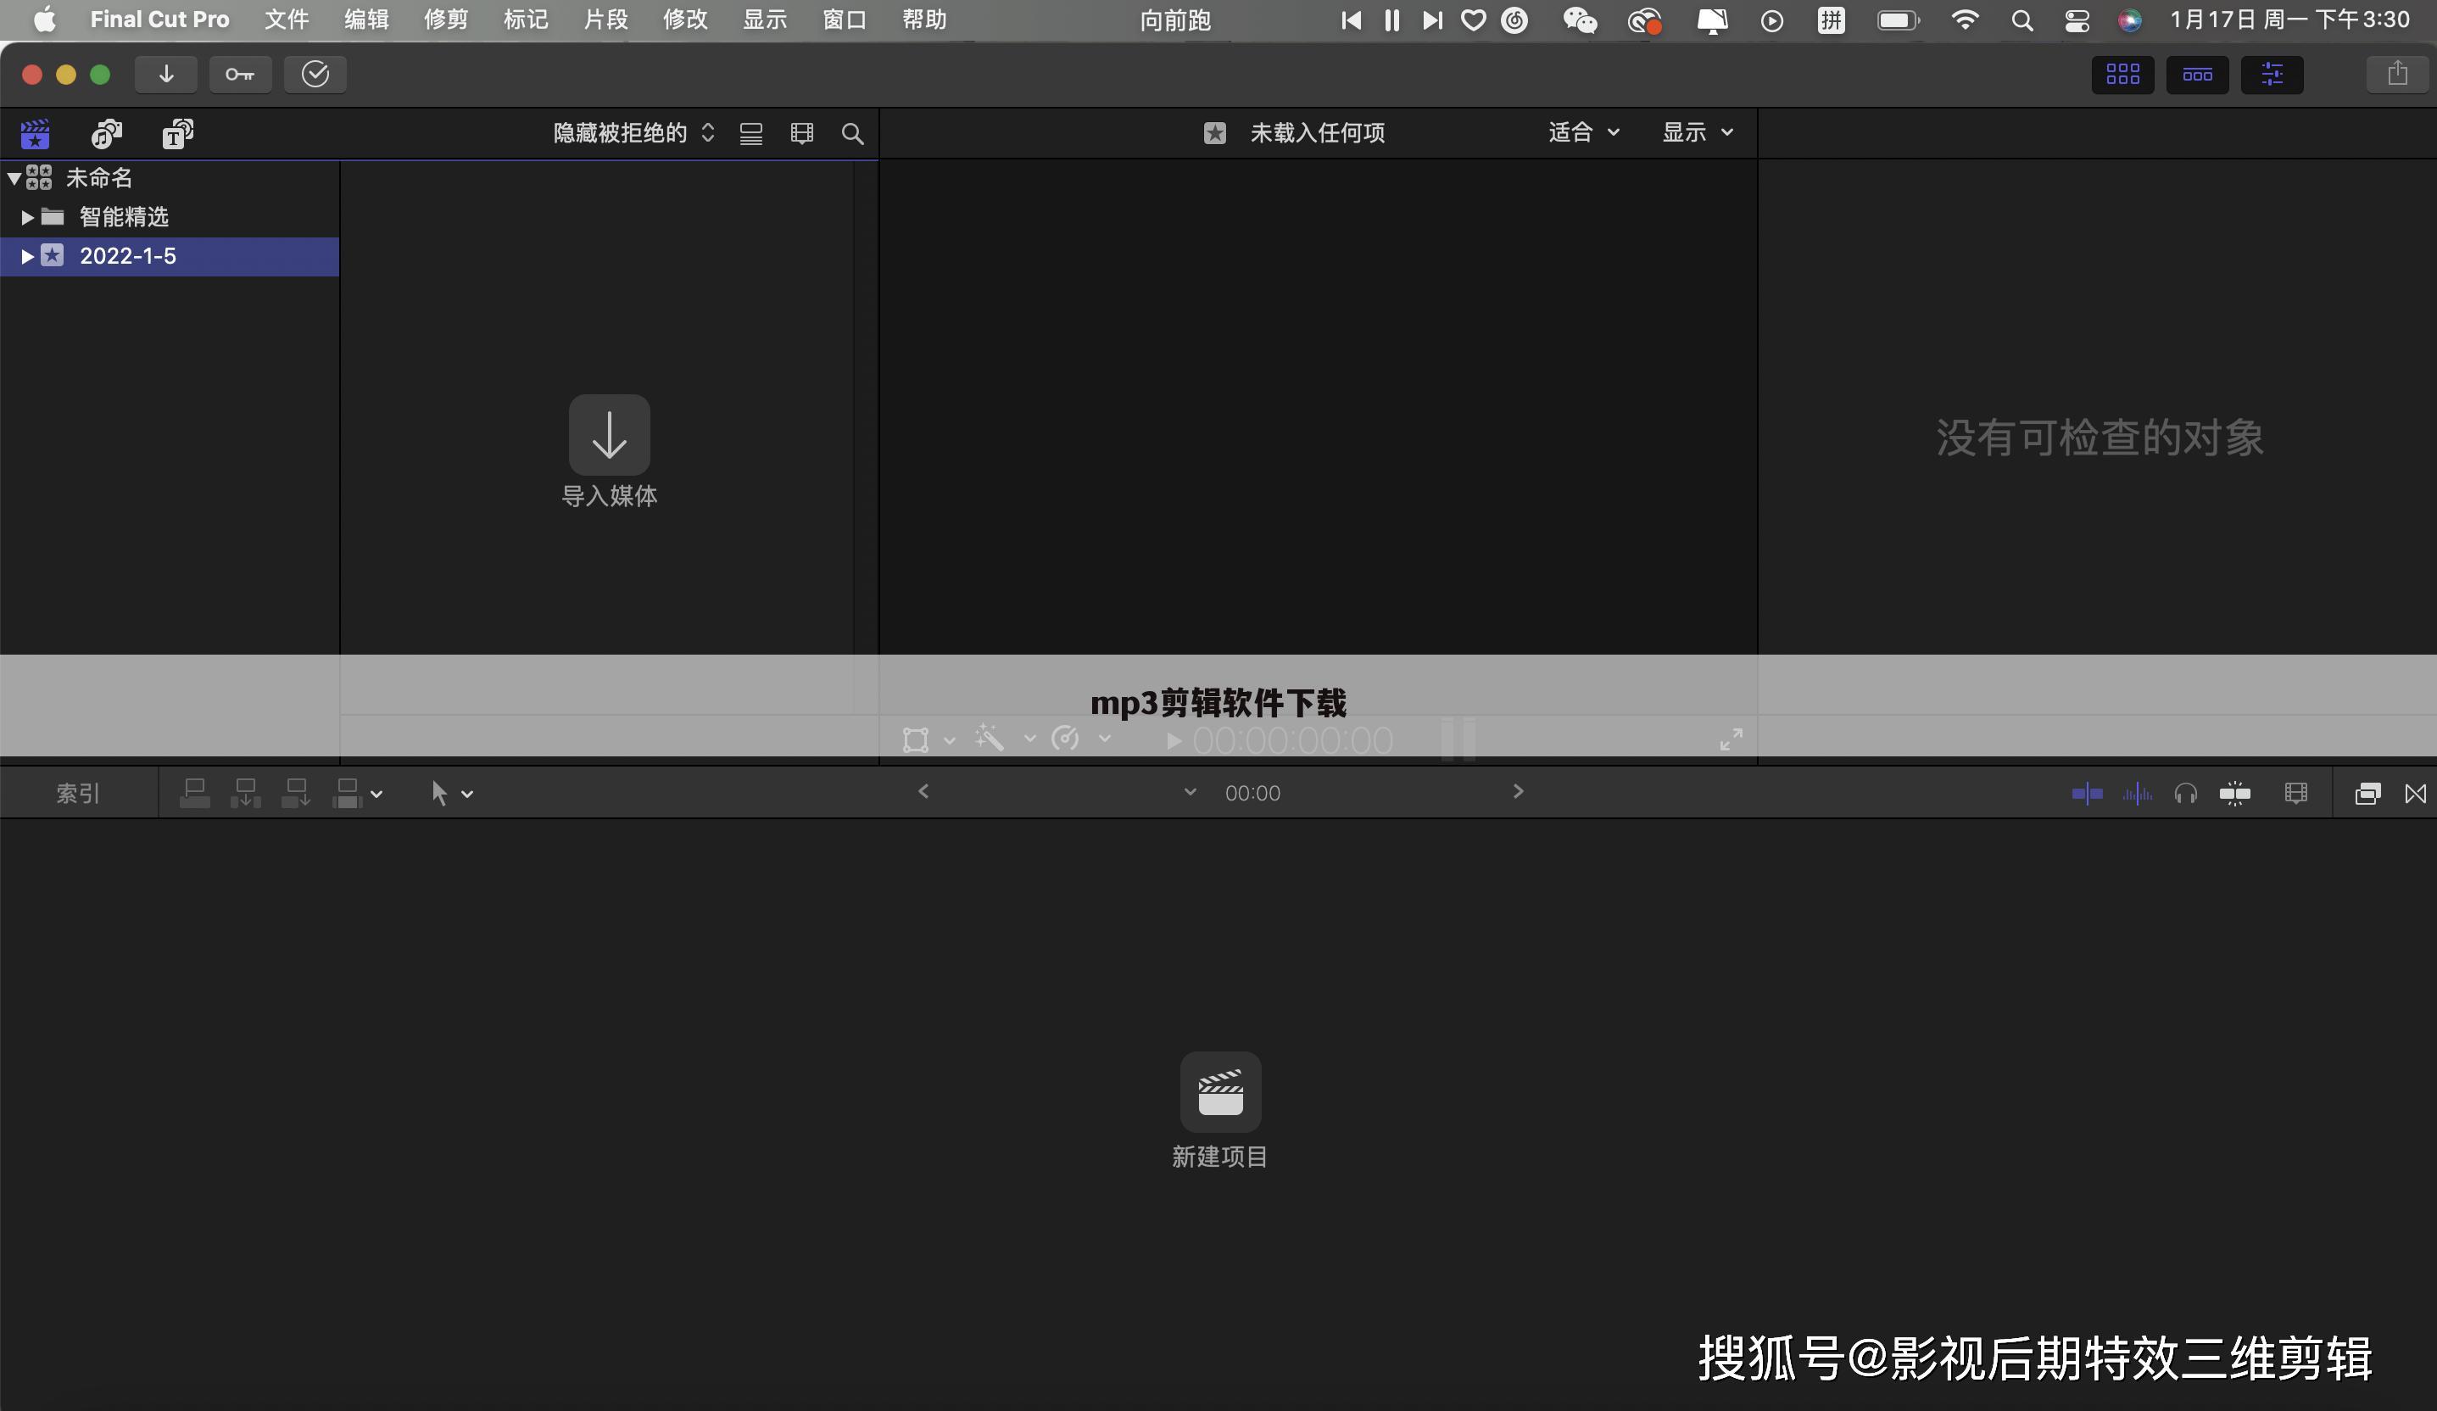Show the transitions browser icon
The width and height of the screenshot is (2437, 1411).
point(2415,794)
